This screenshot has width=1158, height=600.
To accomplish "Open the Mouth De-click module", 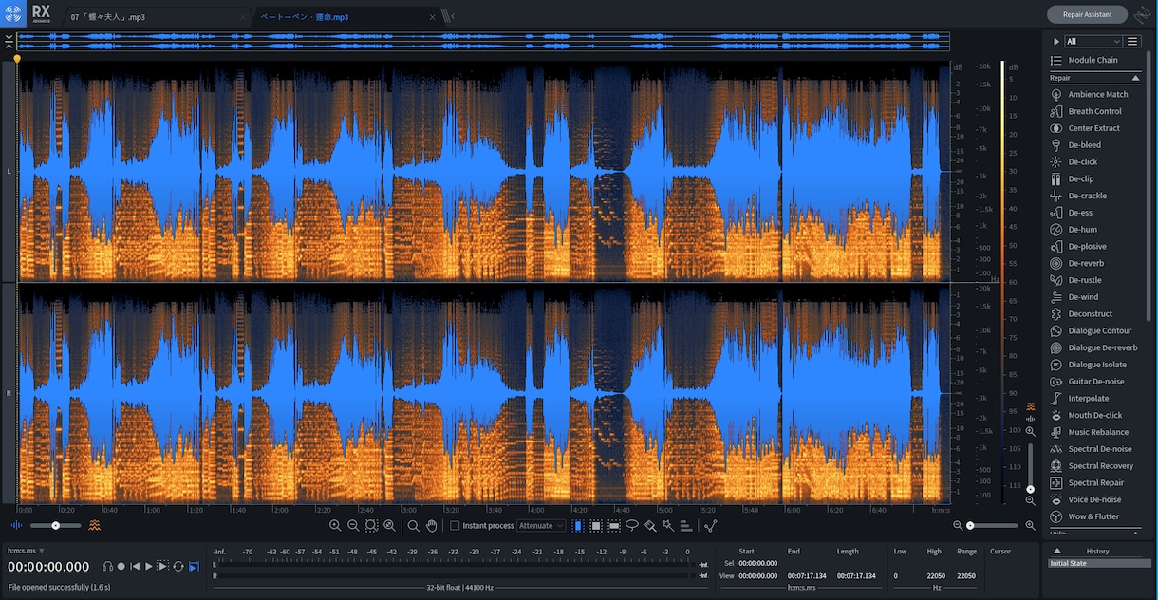I will [1097, 416].
